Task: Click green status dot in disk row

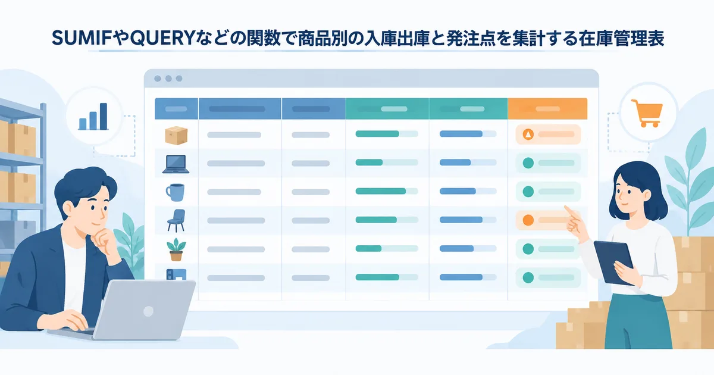Action: tap(527, 277)
